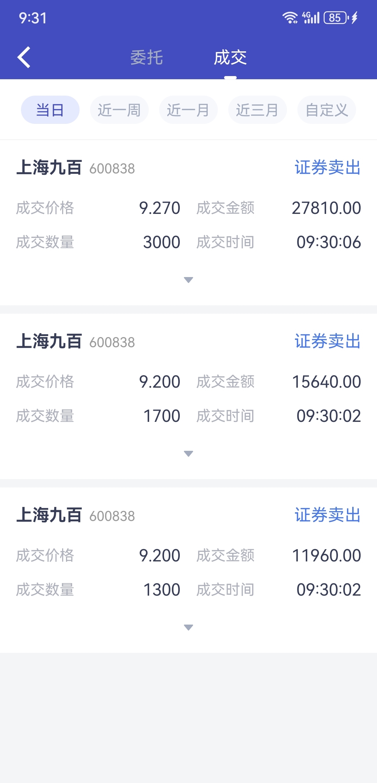Expand the 1700-share trade record
This screenshot has height=783, width=377.
point(188,454)
